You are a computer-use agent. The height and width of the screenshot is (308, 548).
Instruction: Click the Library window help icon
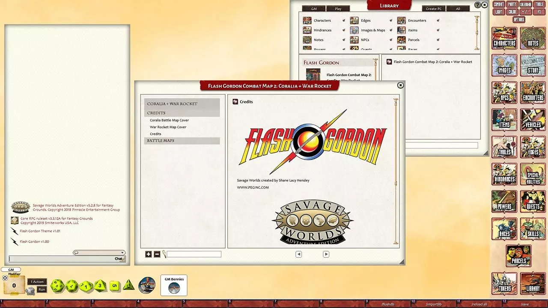478,5
